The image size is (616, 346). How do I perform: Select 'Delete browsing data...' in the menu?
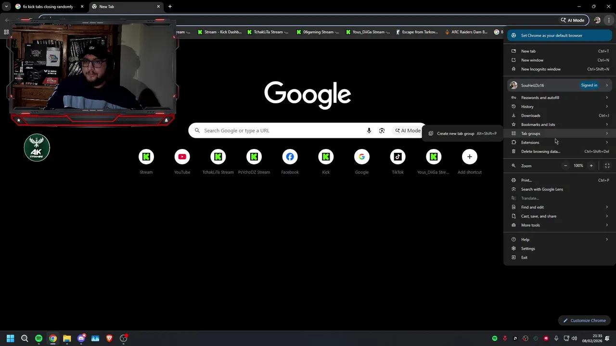pos(560,151)
